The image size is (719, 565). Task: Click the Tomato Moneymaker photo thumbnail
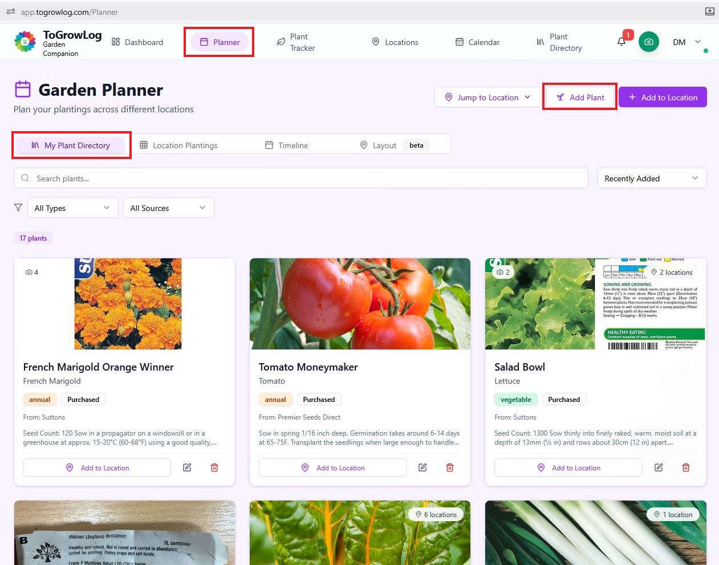[x=360, y=303]
